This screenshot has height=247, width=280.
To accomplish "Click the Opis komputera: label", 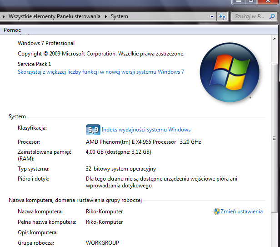I will click(38, 232).
